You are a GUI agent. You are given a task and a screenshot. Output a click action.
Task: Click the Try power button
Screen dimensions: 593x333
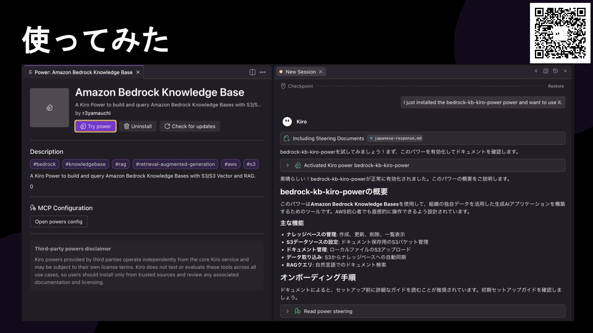[x=96, y=126]
